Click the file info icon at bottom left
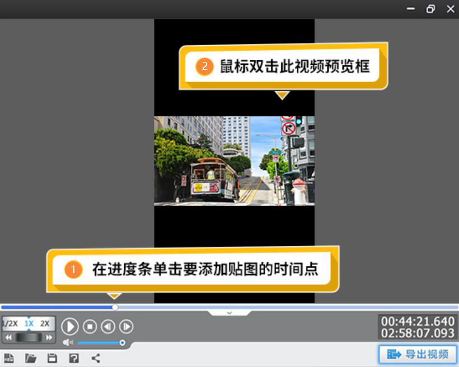 pos(8,359)
